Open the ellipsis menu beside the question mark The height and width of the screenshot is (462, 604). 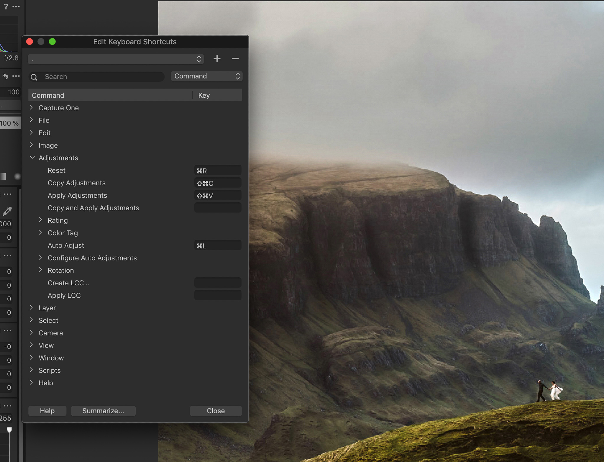tap(16, 6)
